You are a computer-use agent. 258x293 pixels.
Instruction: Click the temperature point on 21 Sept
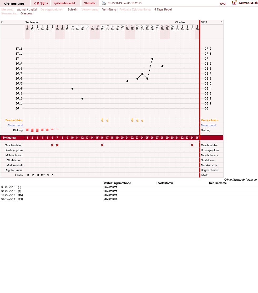tap(127, 81)
